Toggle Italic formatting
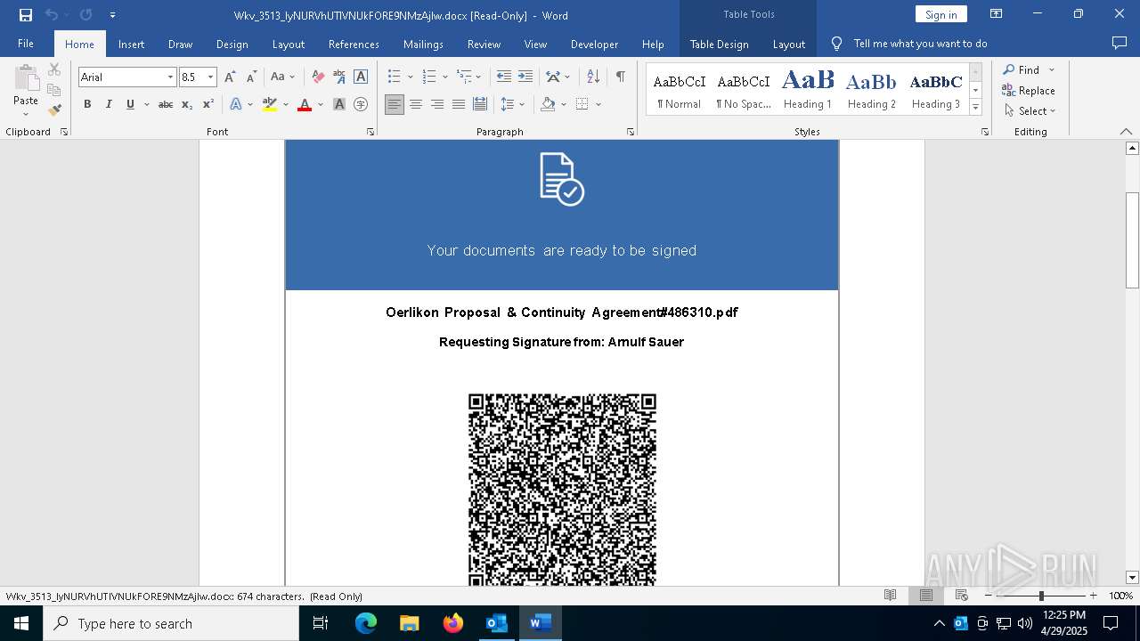 [x=109, y=104]
